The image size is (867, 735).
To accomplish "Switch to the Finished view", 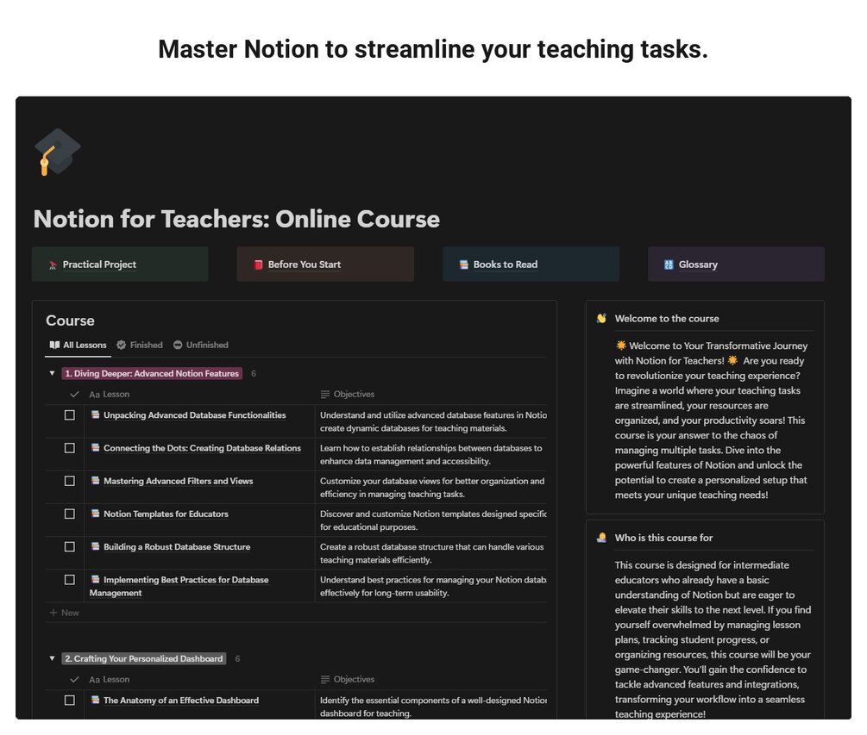I will (x=140, y=346).
